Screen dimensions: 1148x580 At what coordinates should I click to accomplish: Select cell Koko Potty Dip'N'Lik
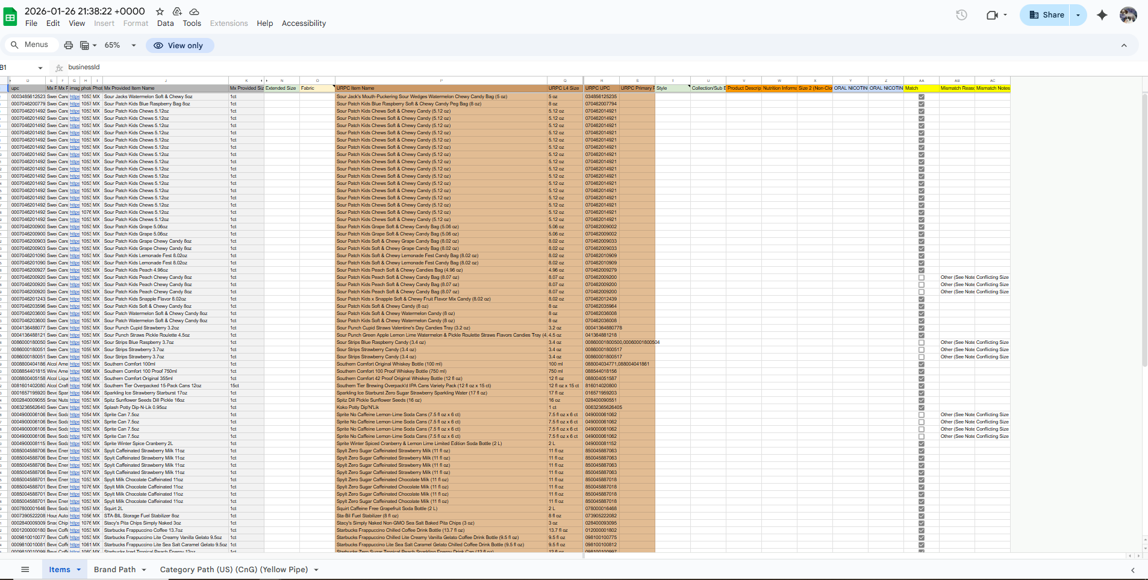point(441,407)
